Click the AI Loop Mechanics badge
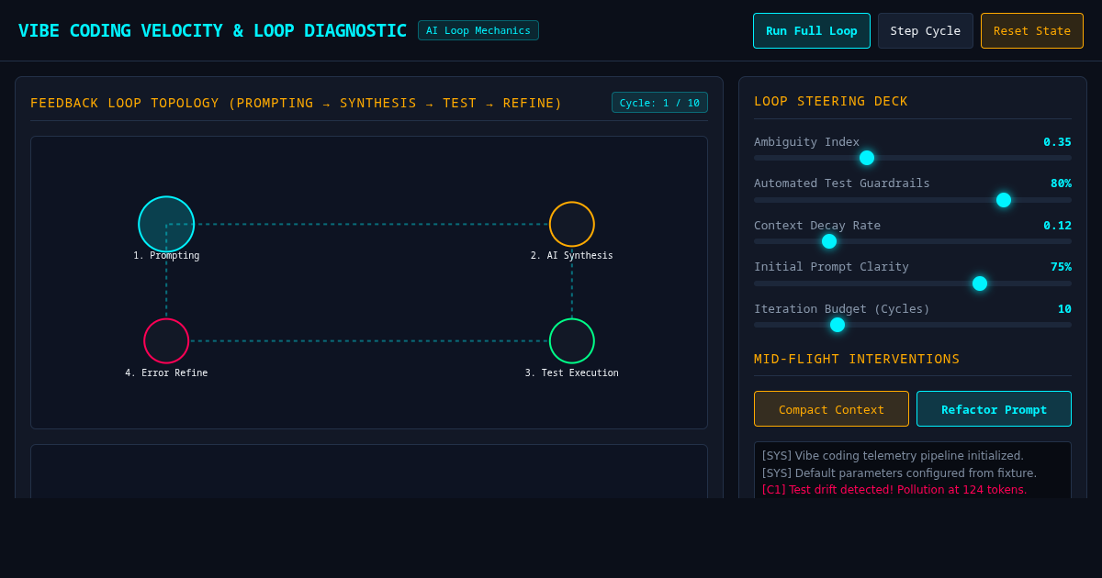 pos(478,30)
